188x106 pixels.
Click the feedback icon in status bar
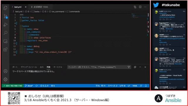pyautogui.click(x=141, y=86)
